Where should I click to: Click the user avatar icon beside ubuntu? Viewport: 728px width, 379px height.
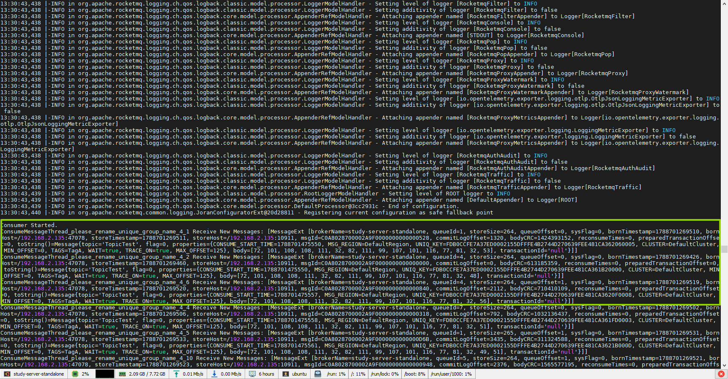[286, 374]
